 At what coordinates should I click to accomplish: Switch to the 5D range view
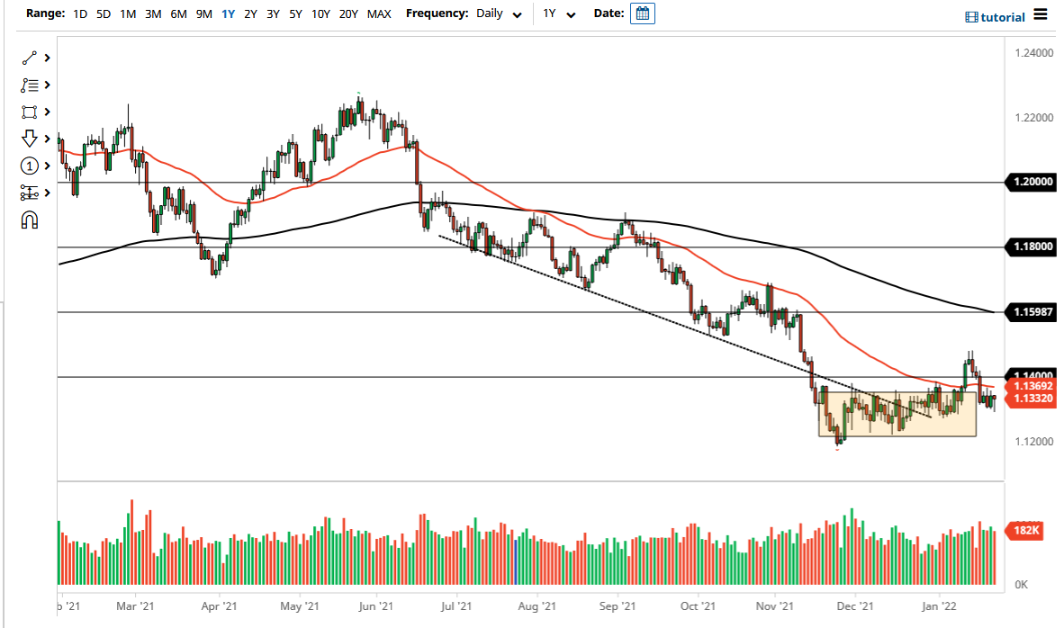click(x=103, y=13)
